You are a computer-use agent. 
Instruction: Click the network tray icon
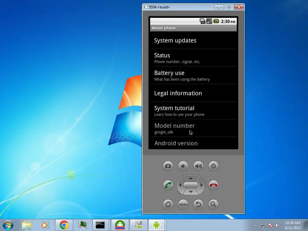[263, 225]
